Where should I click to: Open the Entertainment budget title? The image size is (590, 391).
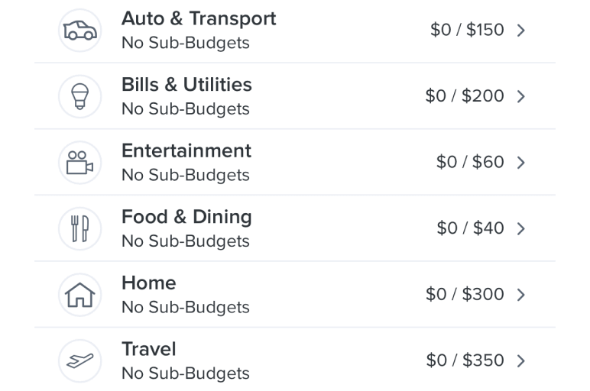[186, 150]
